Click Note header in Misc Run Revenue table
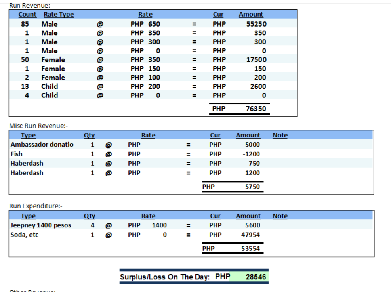This screenshot has height=292, width=391. pos(280,135)
